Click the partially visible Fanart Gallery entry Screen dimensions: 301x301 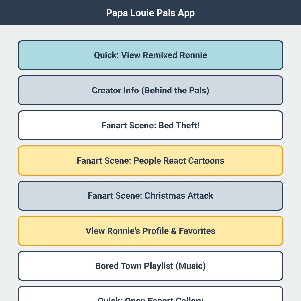click(x=150, y=294)
